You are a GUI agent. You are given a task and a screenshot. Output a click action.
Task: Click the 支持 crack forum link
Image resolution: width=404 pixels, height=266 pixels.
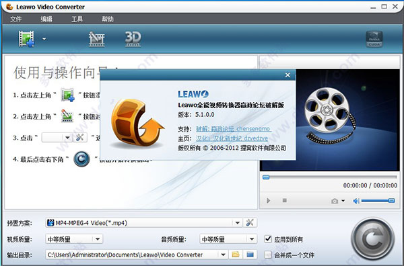[234, 128]
